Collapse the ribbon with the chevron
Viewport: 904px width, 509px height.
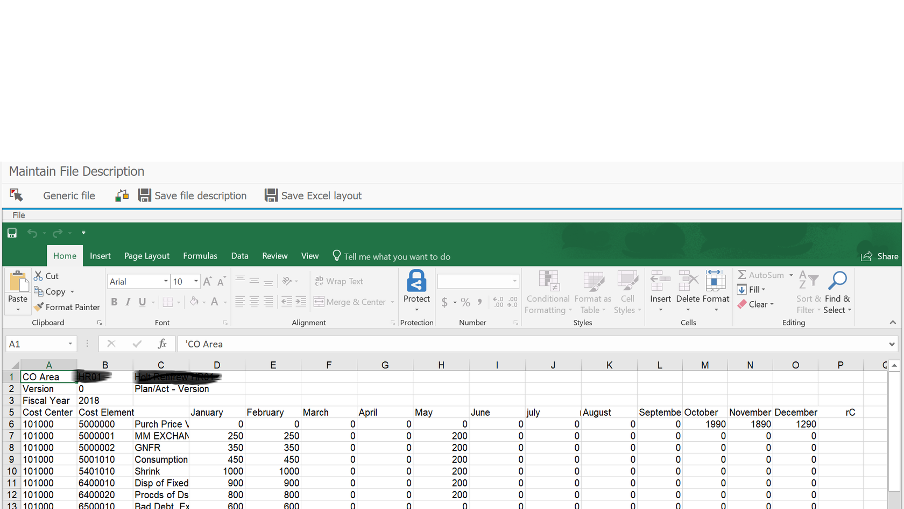893,322
